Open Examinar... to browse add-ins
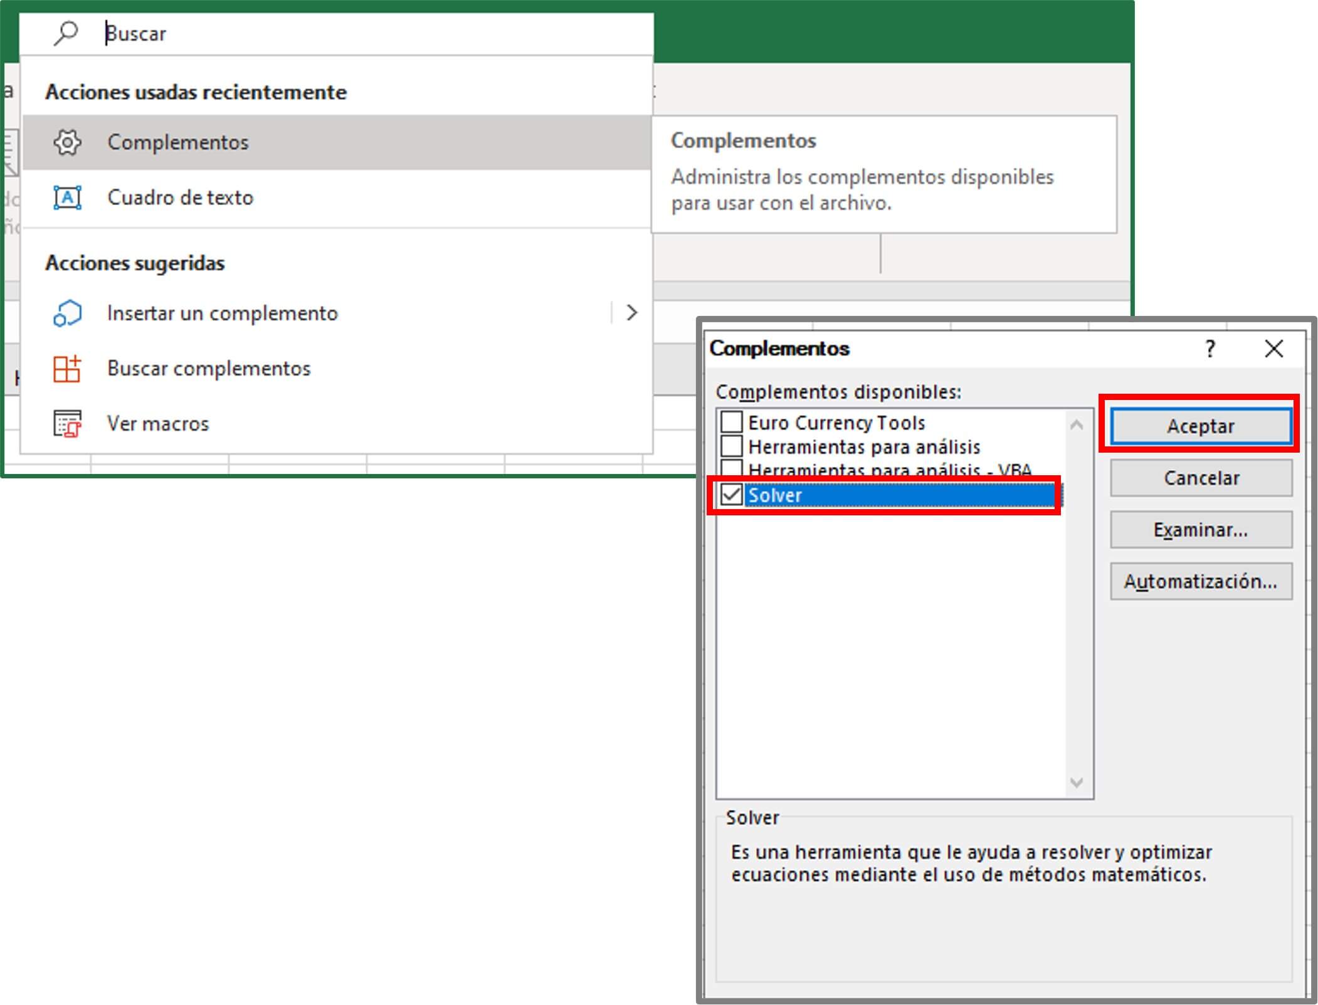 click(1201, 530)
